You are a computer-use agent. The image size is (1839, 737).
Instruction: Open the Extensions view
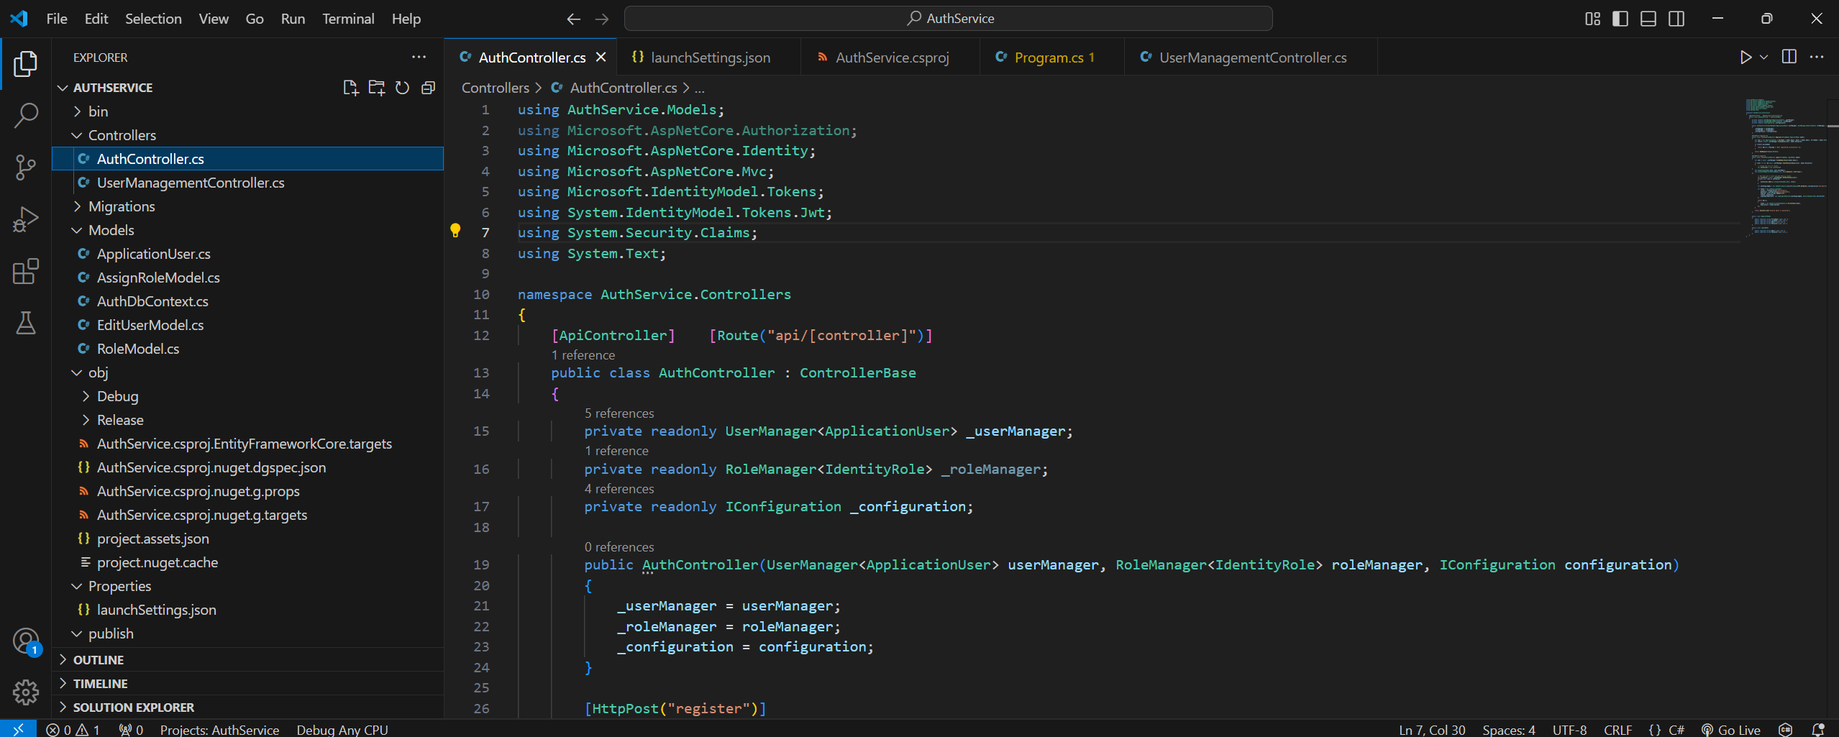[x=25, y=271]
